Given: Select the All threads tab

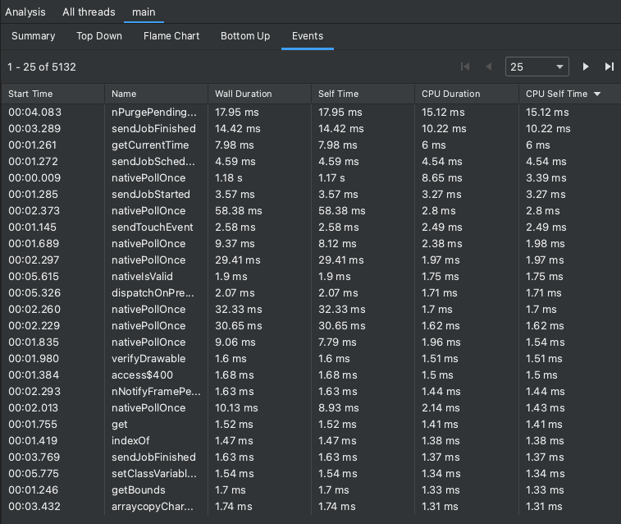Looking at the screenshot, I should (89, 12).
